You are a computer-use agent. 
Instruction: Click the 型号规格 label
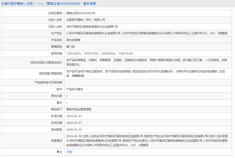(x=56, y=53)
